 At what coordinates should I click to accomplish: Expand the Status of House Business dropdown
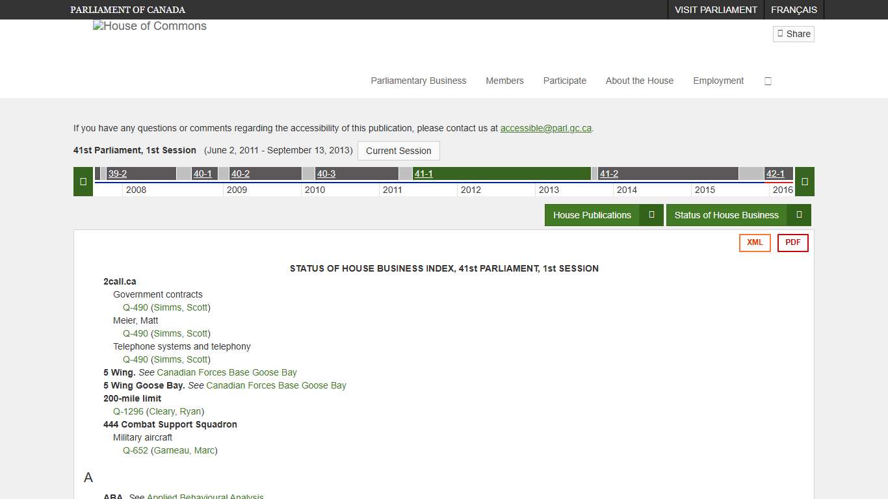[x=799, y=215]
